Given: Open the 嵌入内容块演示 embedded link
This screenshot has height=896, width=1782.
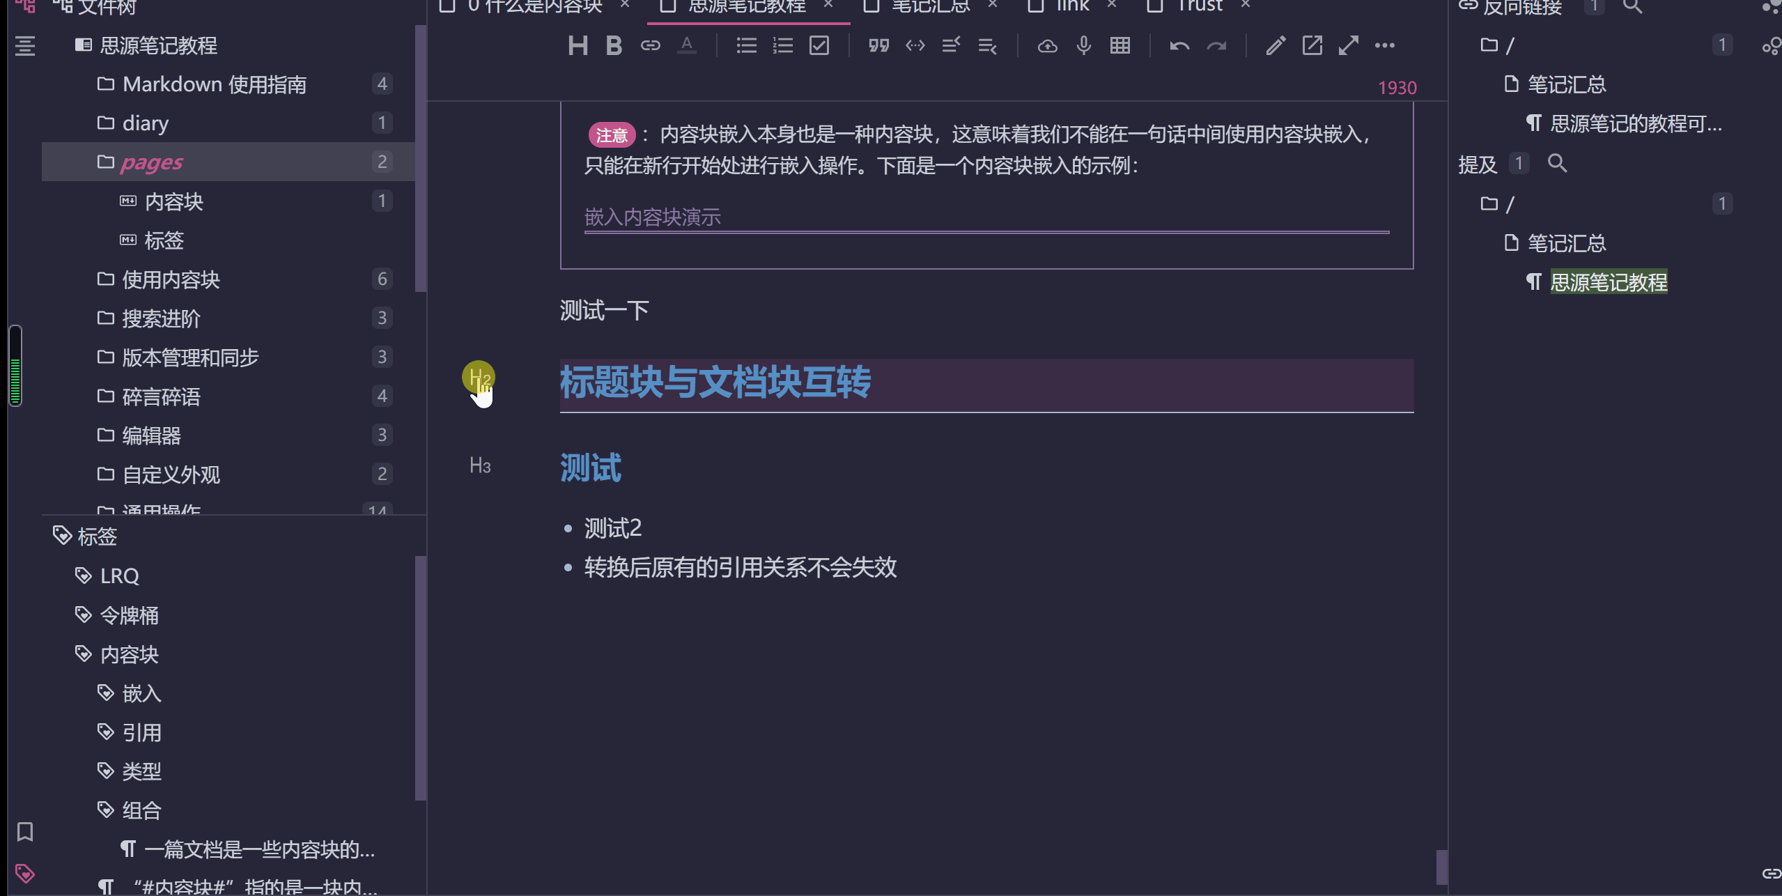Looking at the screenshot, I should (652, 217).
